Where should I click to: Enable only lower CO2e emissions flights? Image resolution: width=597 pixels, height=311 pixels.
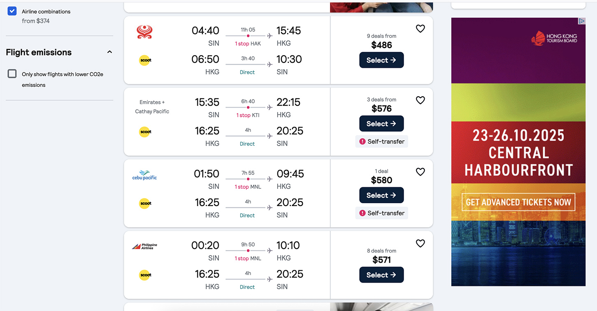(x=12, y=74)
